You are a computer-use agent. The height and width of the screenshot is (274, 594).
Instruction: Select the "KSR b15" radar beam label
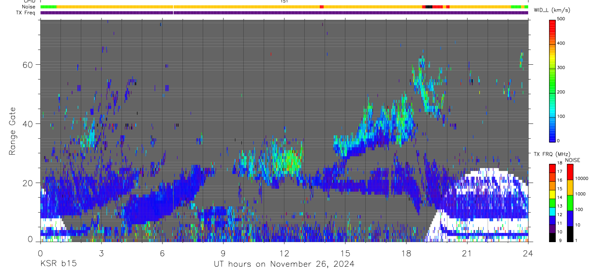58,264
